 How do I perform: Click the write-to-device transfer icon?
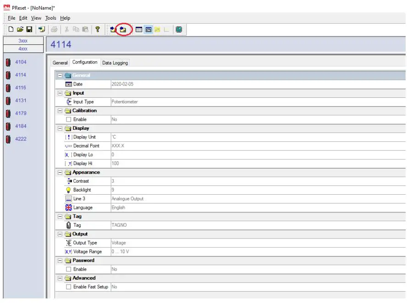point(112,29)
